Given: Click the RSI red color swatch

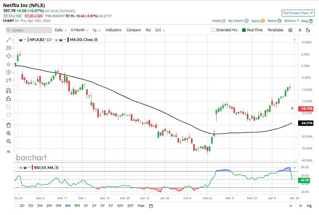Looking at the screenshot, I should point(33,167).
